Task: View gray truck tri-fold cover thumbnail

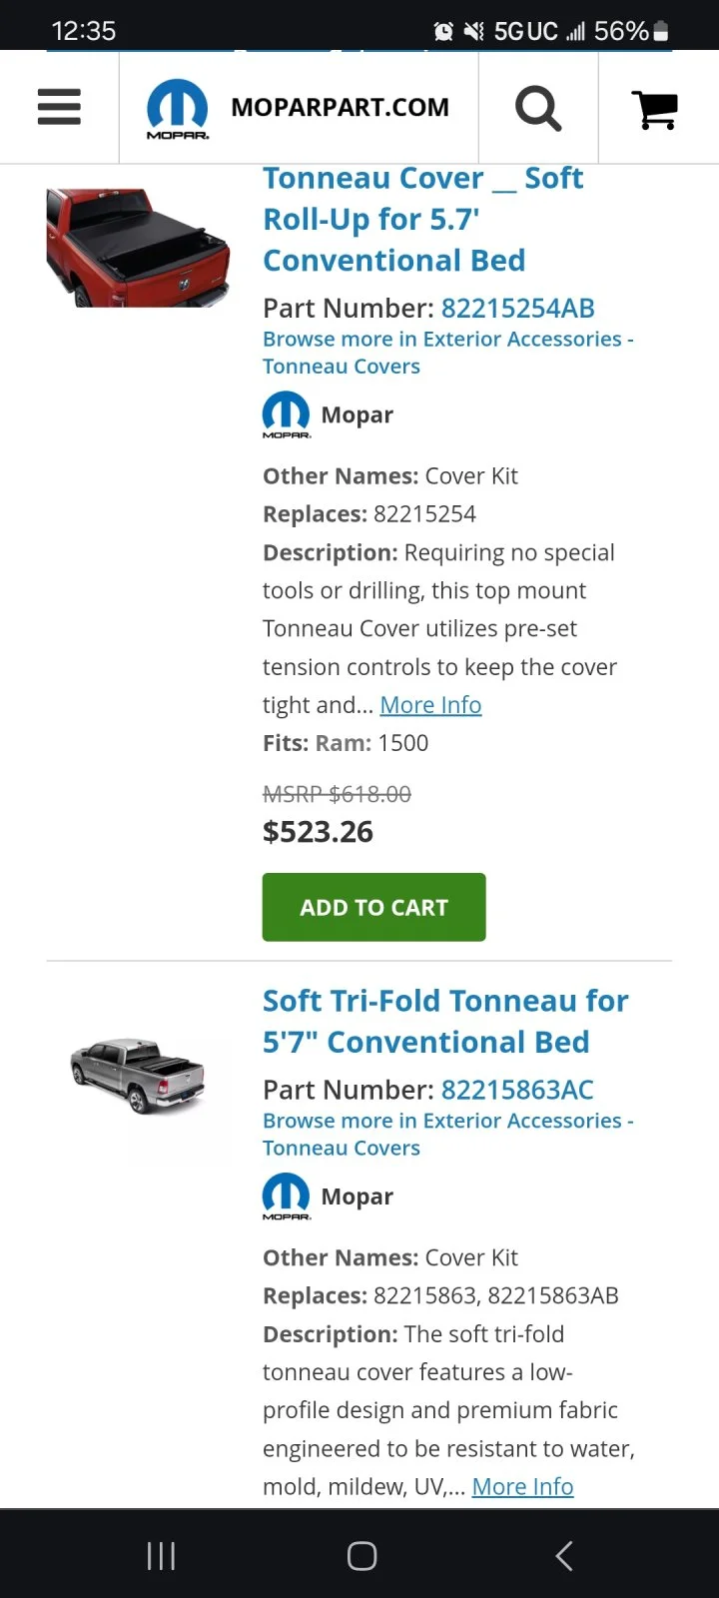Action: pos(139,1076)
